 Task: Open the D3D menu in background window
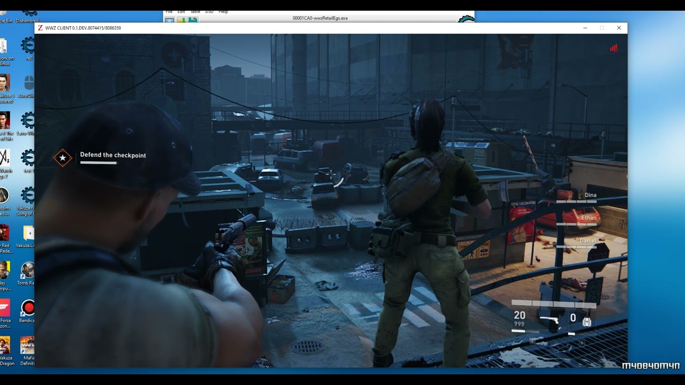(x=209, y=11)
